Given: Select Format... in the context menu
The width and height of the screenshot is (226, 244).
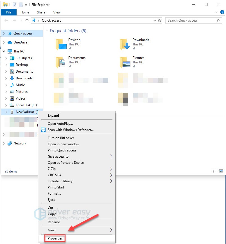Looking at the screenshot, I should pos(76,194).
